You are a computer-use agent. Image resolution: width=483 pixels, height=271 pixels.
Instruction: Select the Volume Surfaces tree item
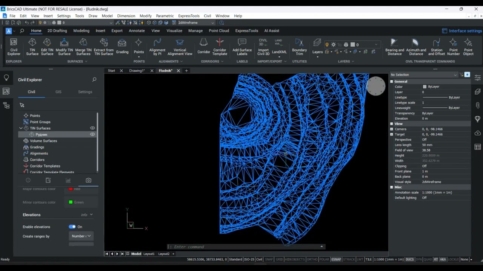43,141
